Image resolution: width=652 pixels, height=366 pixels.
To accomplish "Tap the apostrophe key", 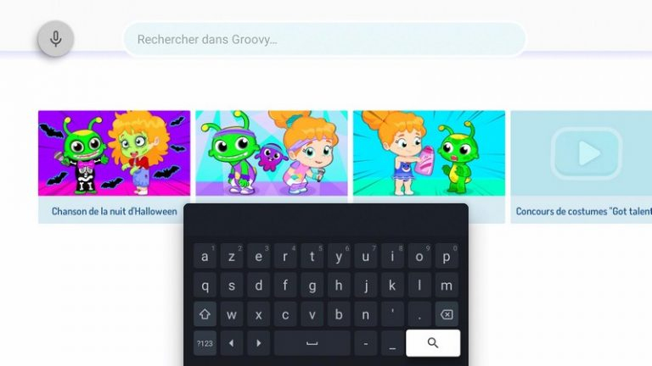I will coord(392,314).
